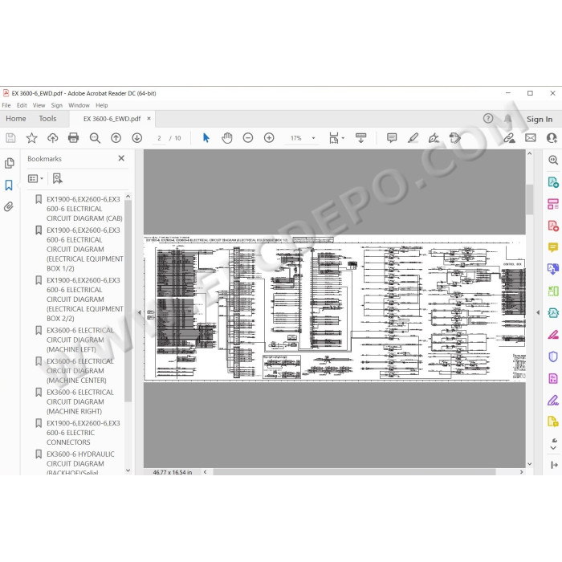
Task: Select the highlight text pen tool
Action: click(413, 138)
